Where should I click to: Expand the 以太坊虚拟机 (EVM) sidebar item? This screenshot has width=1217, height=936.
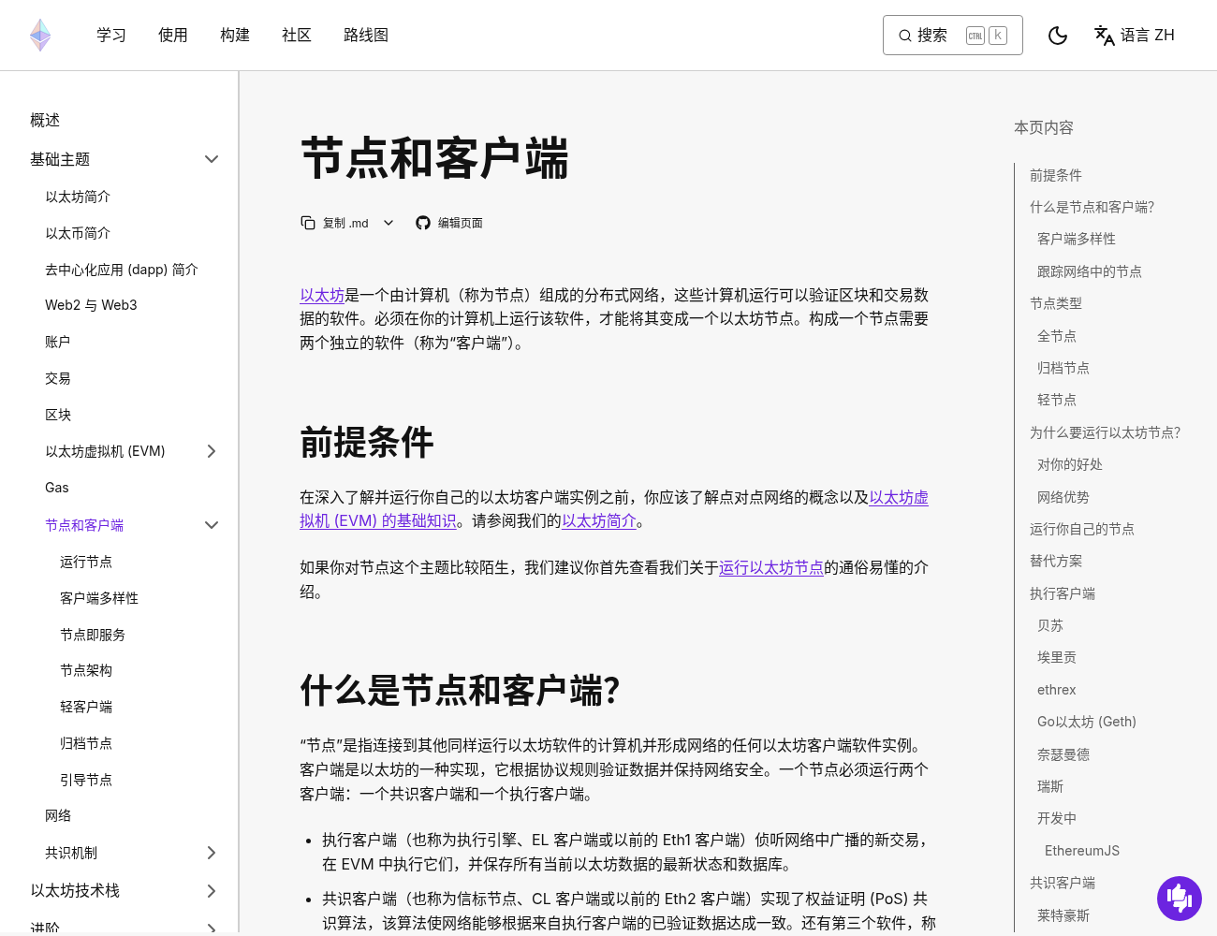click(x=212, y=451)
